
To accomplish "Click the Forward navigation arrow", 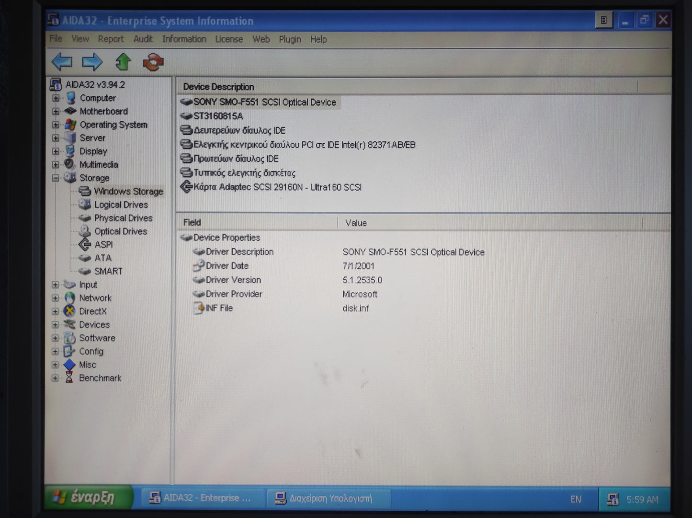I will point(92,62).
